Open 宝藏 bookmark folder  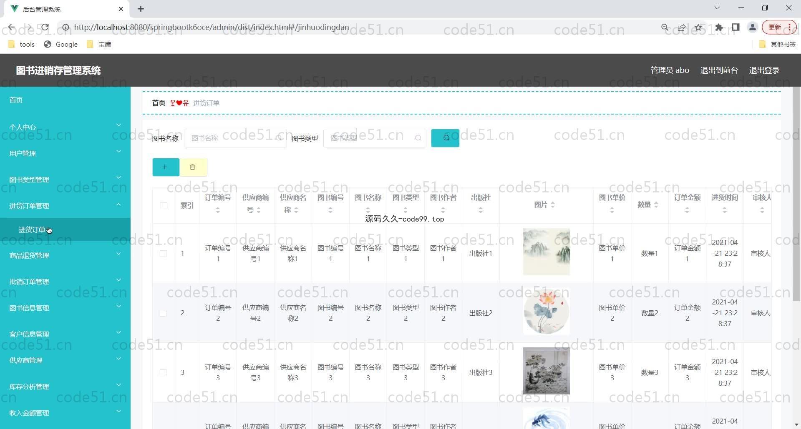[x=99, y=44]
